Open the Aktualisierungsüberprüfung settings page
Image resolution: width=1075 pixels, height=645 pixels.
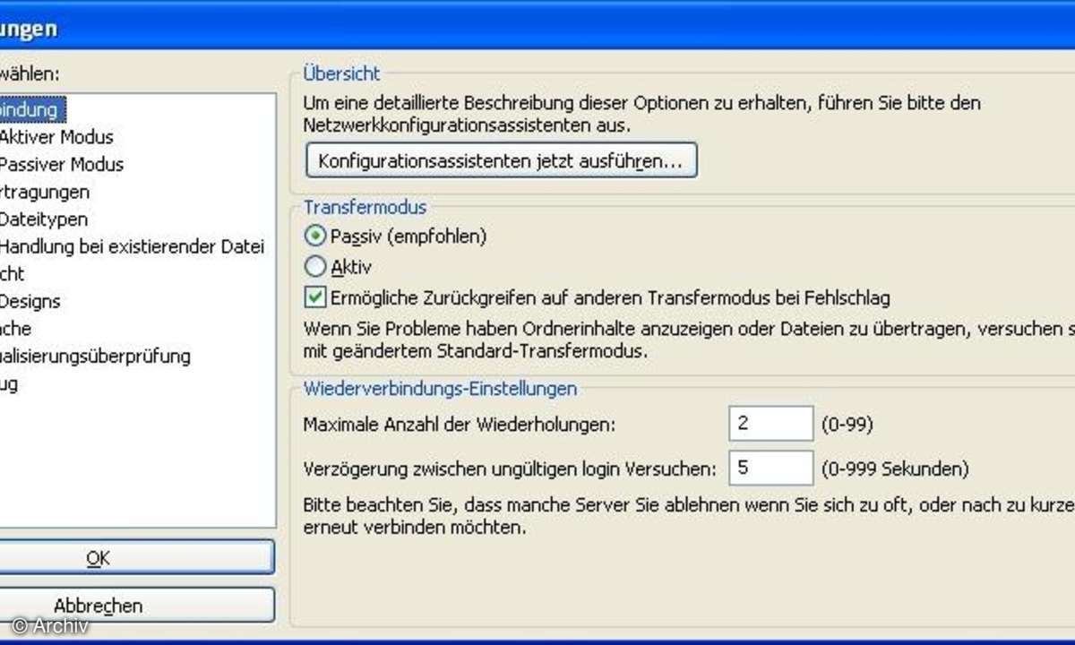pyautogui.click(x=95, y=357)
